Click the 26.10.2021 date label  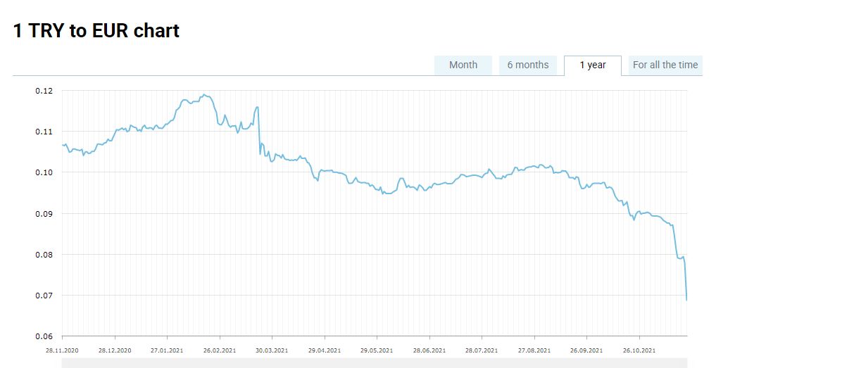639,350
